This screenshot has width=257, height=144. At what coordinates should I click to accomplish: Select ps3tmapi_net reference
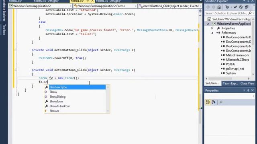[235, 69]
